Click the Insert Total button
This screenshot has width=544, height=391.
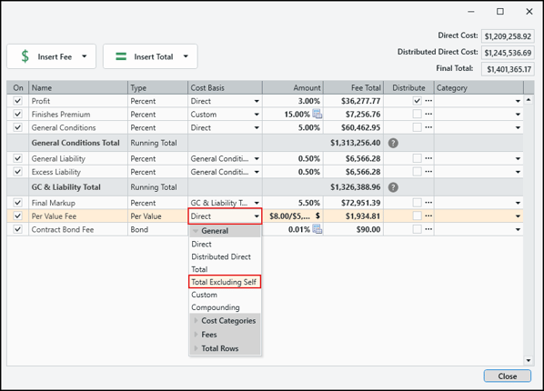click(150, 56)
